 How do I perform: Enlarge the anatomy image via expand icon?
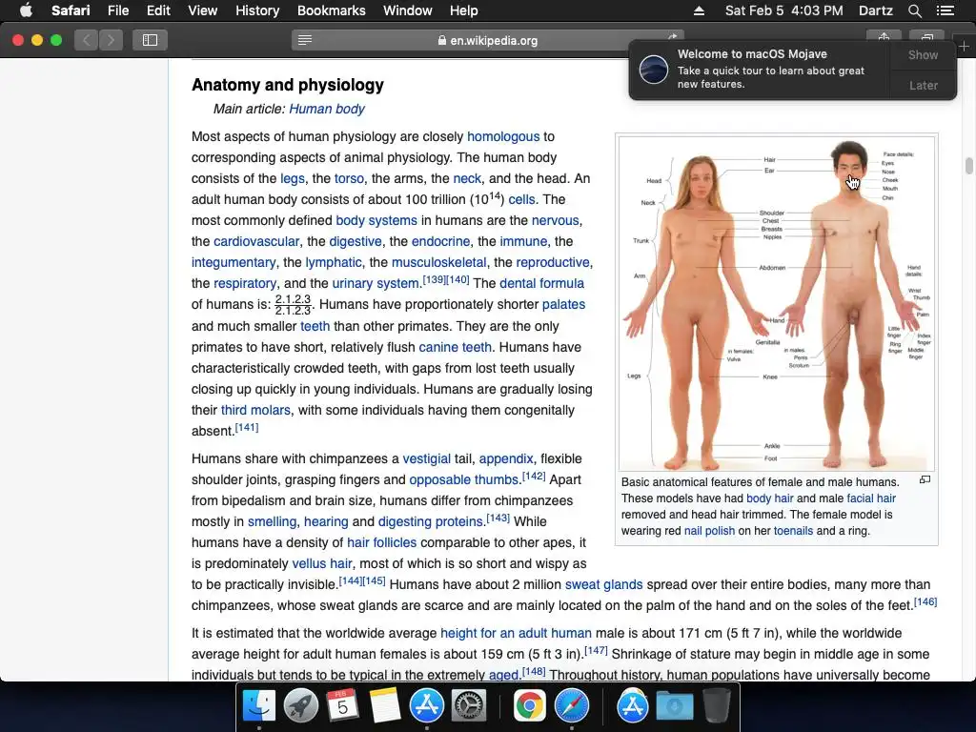coord(925,480)
